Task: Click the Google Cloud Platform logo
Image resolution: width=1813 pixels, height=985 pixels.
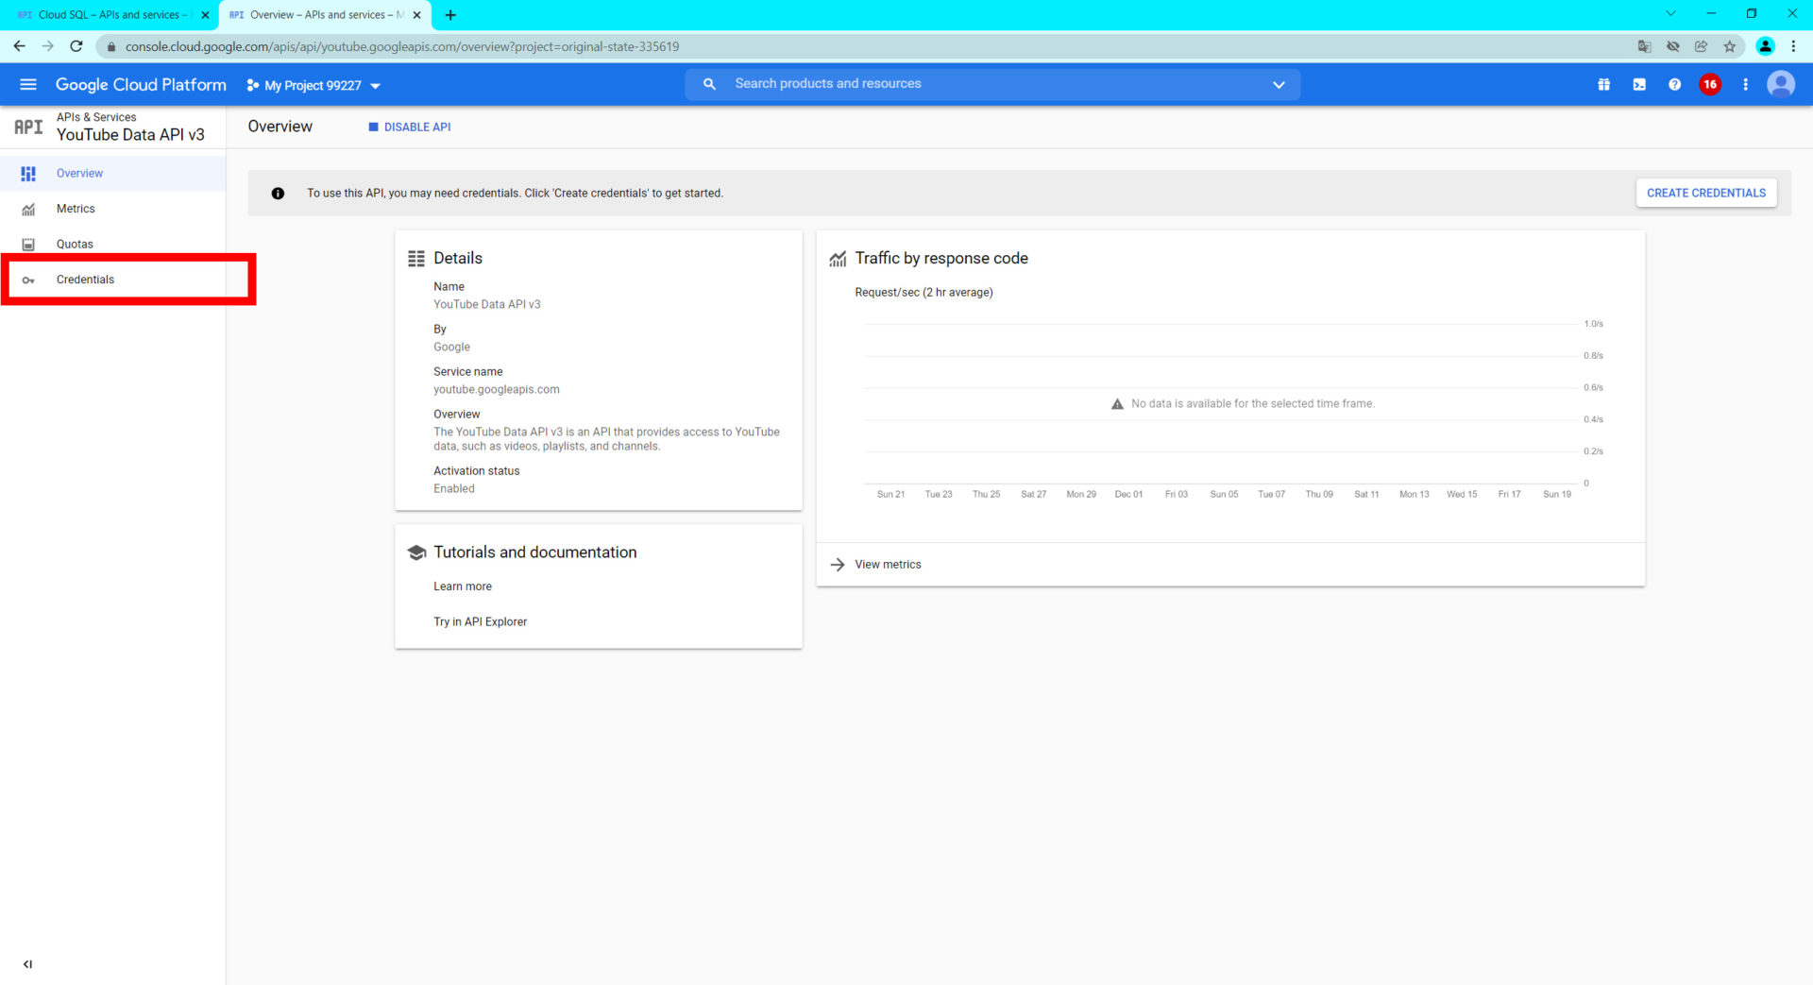Action: click(x=141, y=85)
